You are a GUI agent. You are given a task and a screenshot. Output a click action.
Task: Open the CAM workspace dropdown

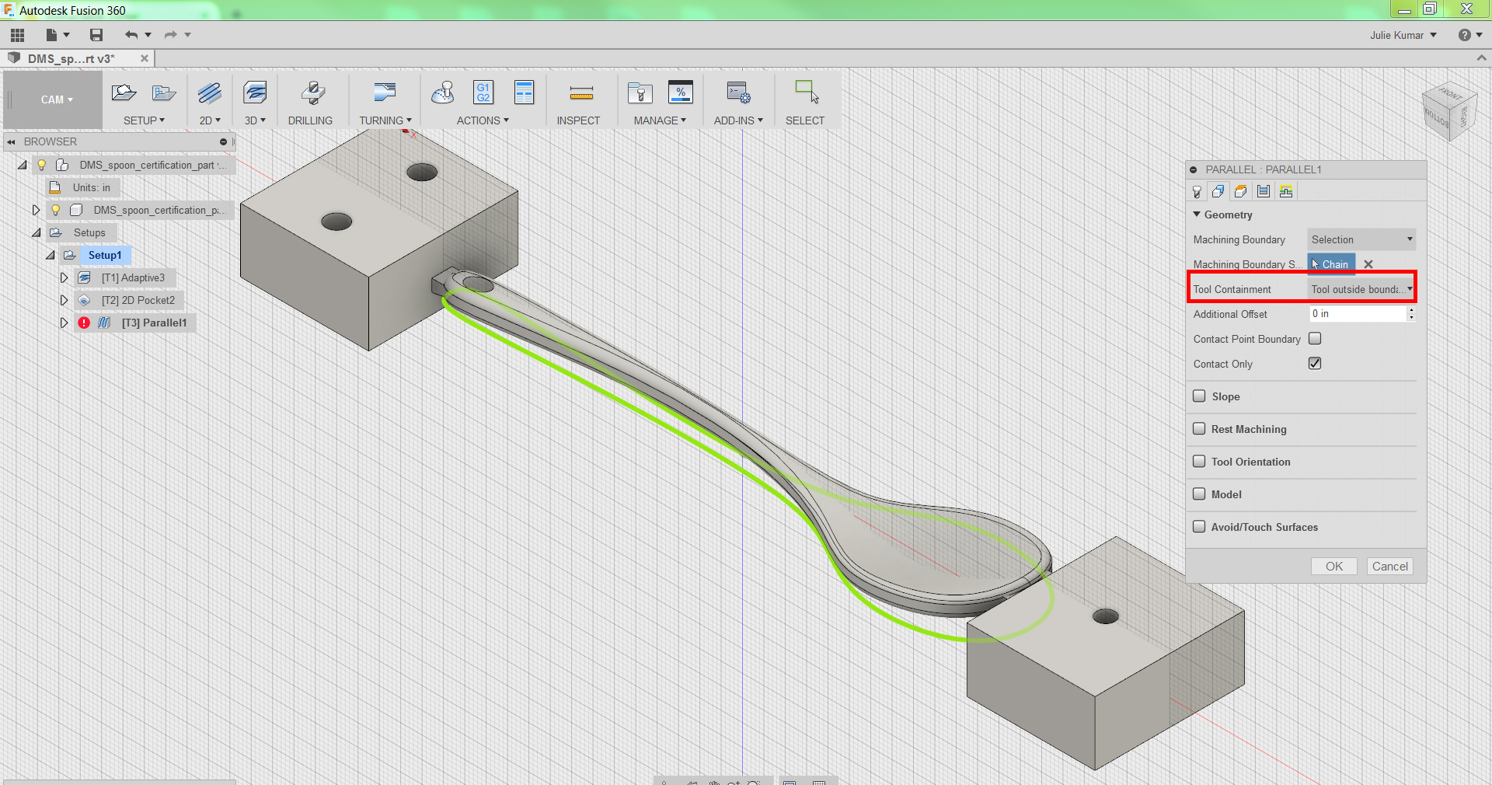tap(56, 99)
